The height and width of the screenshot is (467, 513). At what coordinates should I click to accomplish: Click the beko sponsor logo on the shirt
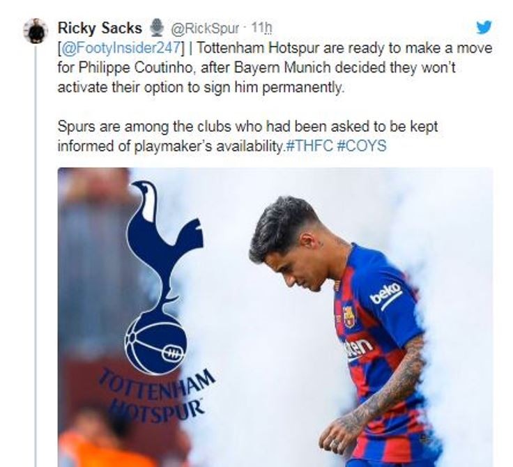(386, 294)
